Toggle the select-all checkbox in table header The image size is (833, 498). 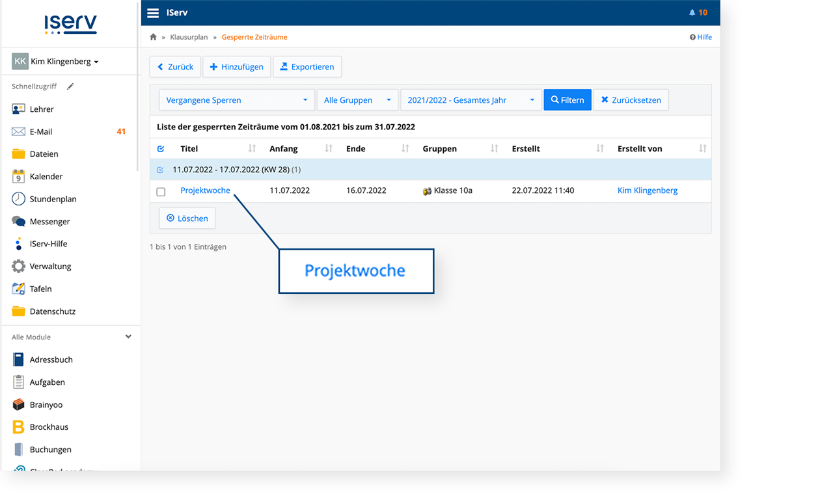pyautogui.click(x=161, y=149)
